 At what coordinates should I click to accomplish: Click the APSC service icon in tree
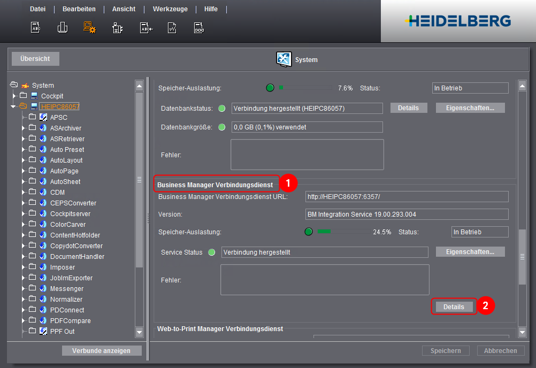coord(43,117)
